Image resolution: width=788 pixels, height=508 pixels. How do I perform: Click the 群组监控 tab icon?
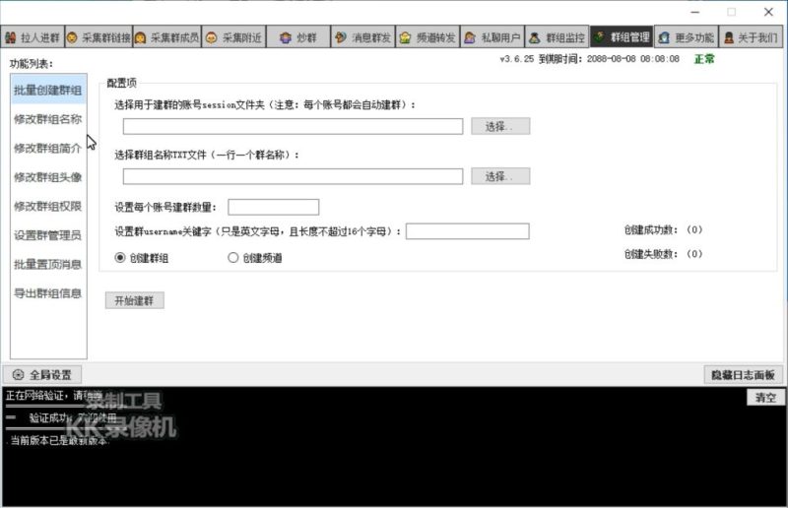(535, 37)
